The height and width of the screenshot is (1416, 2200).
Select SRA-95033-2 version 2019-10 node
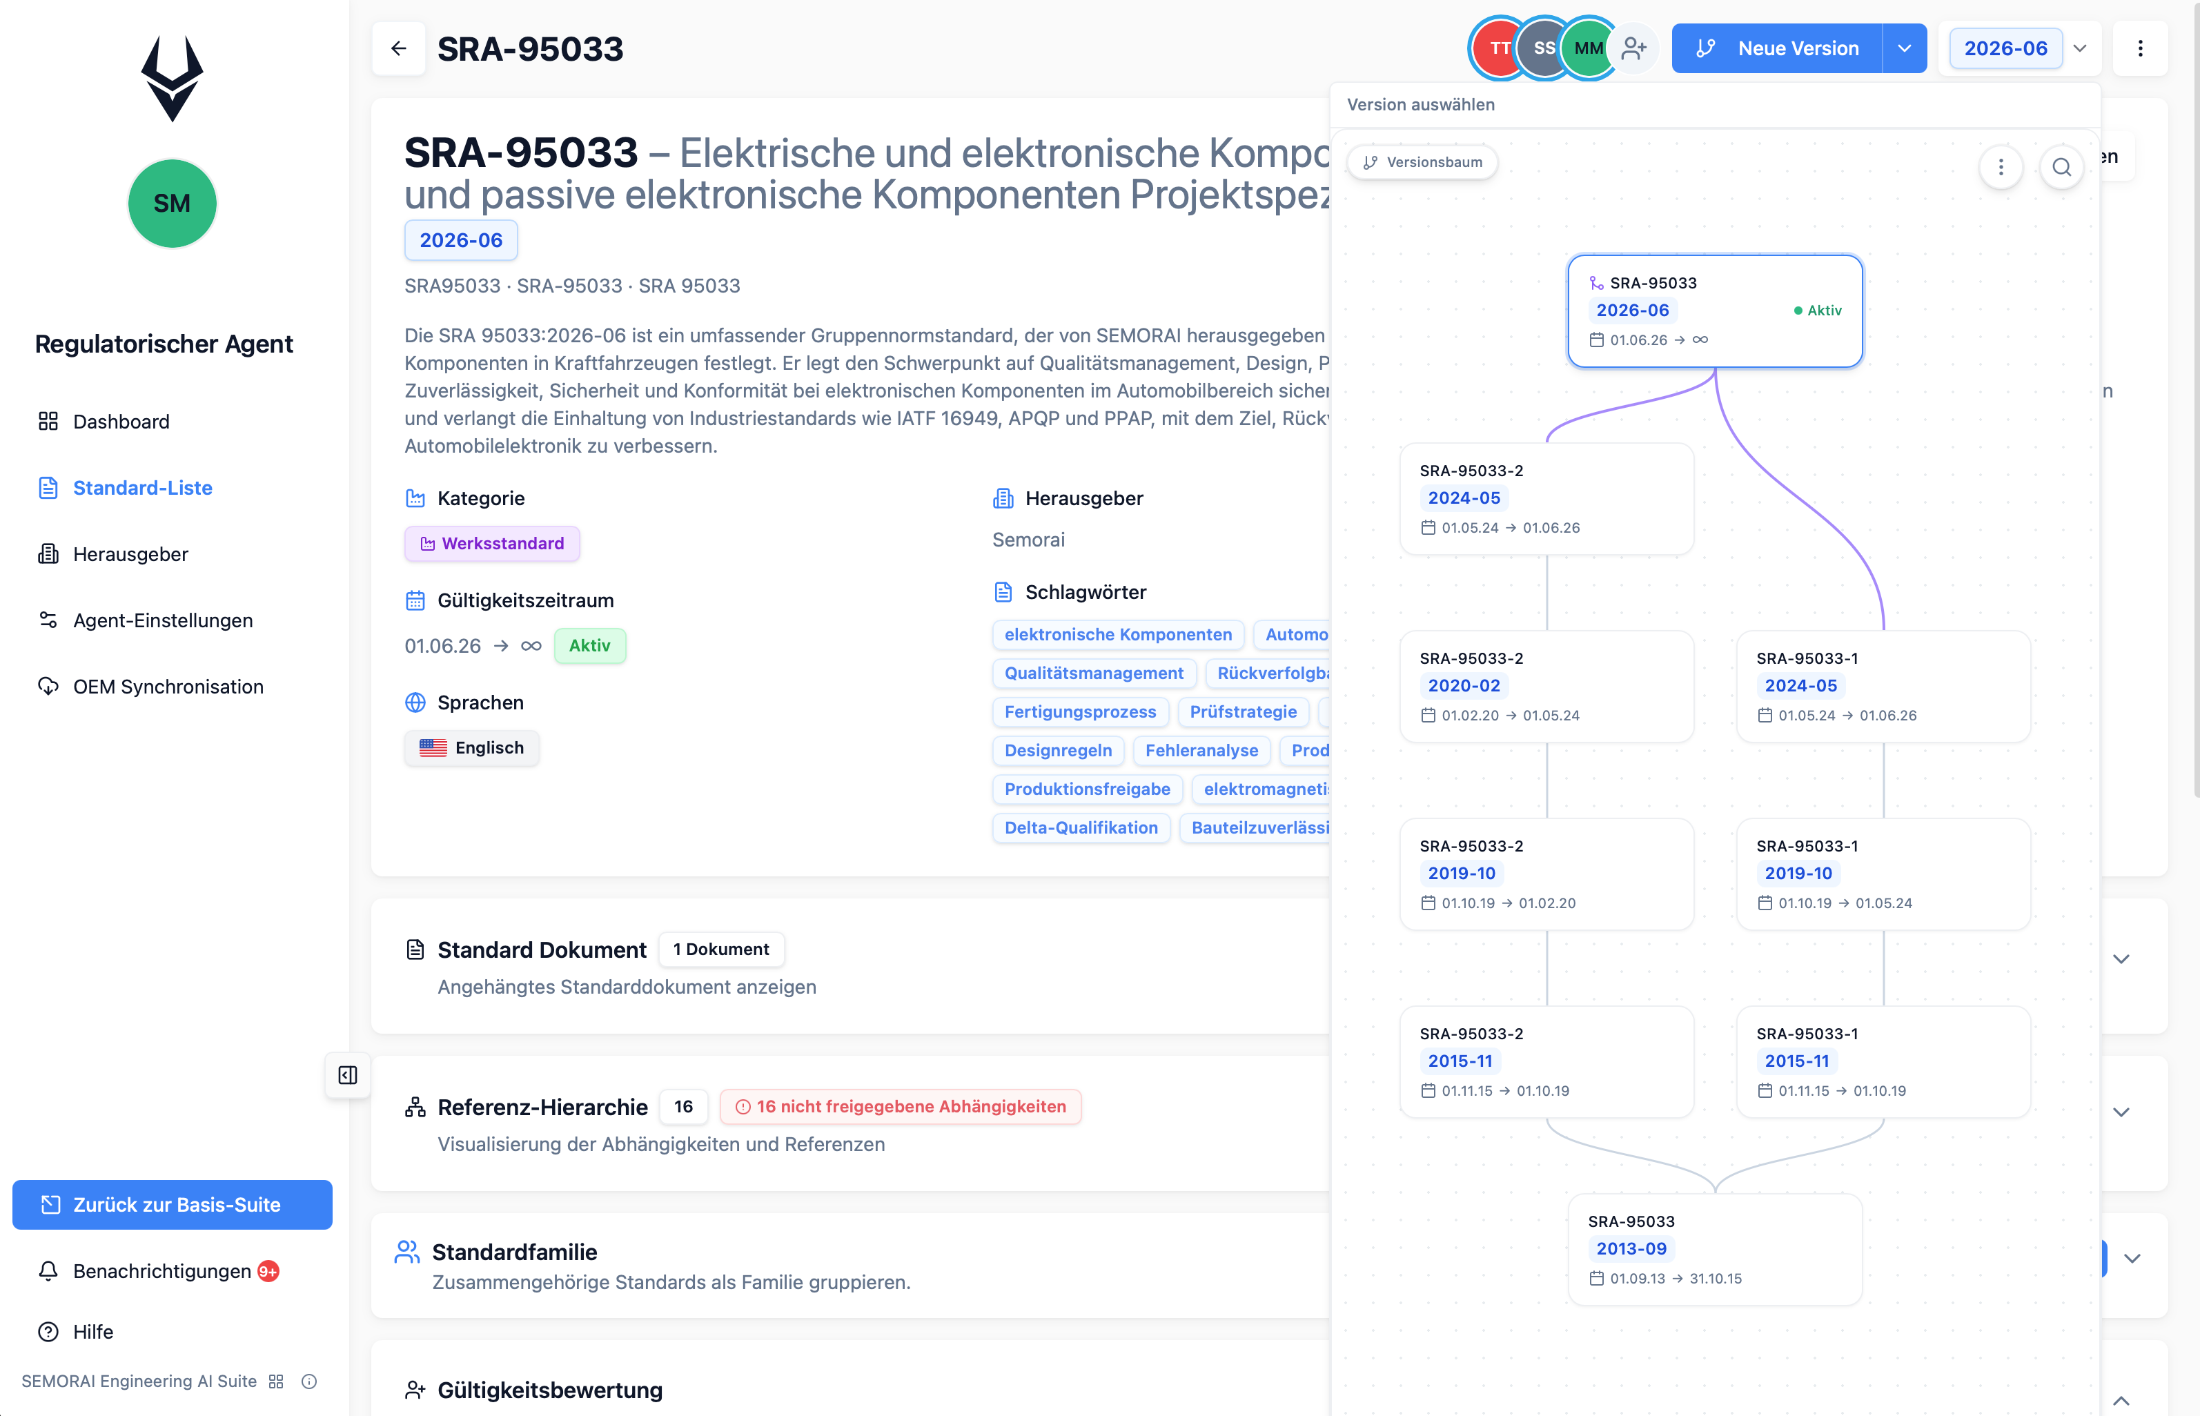click(x=1546, y=874)
